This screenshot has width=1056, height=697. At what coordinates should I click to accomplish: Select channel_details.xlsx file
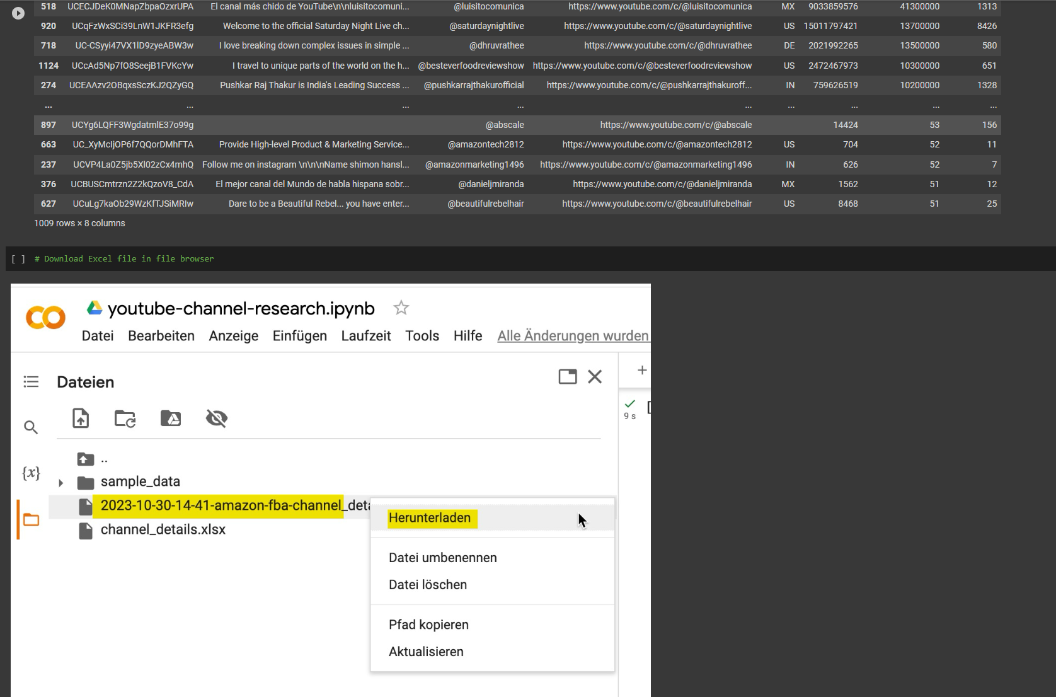tap(163, 530)
